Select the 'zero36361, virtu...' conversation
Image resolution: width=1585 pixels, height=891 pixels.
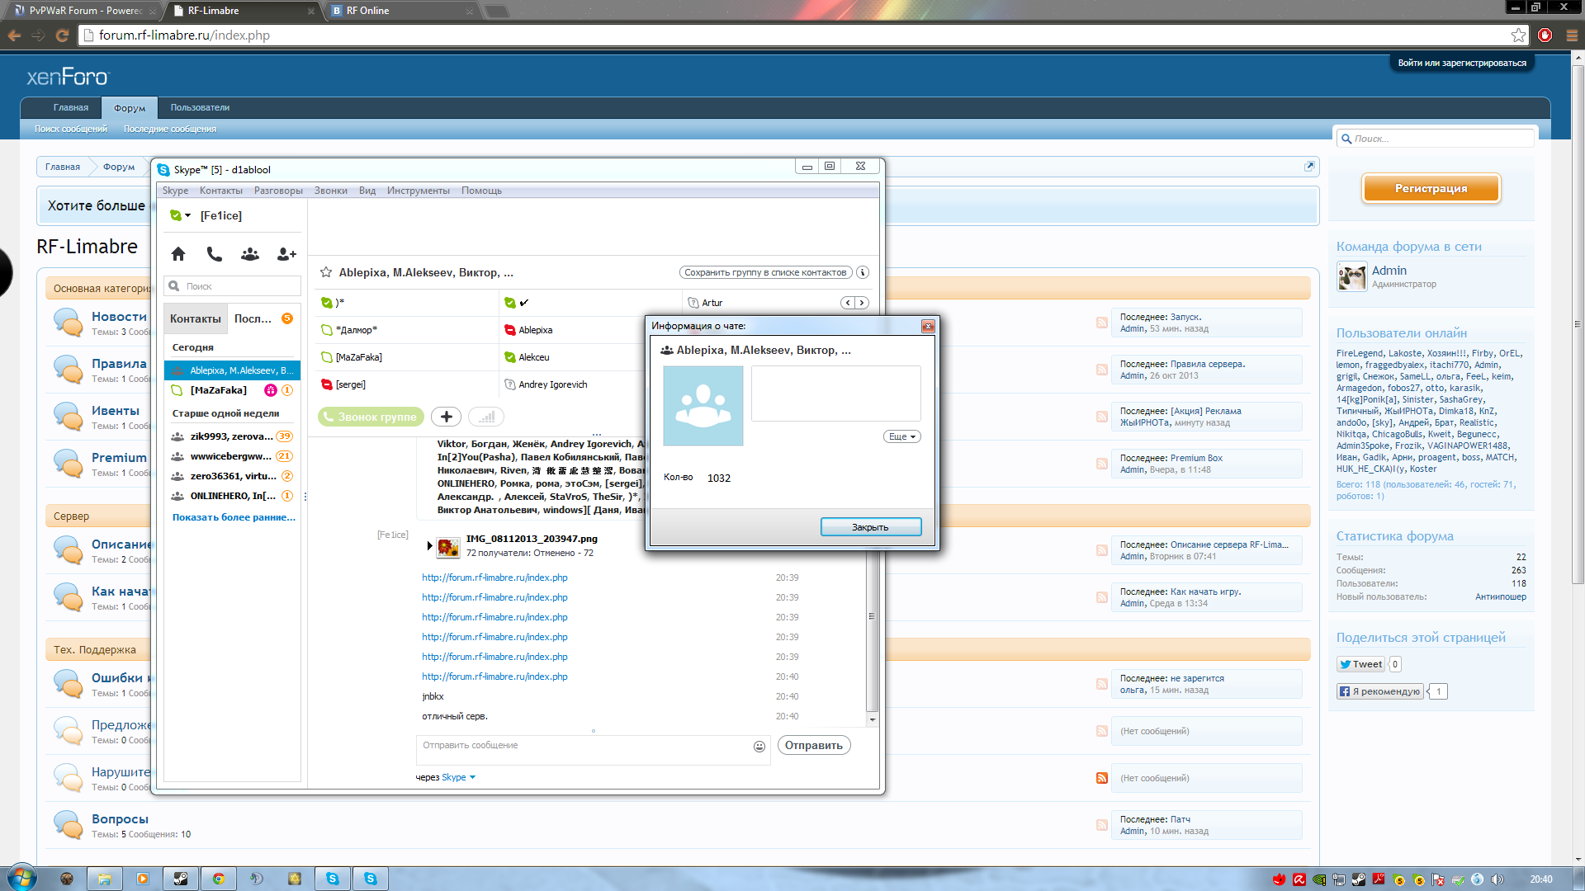(x=232, y=476)
